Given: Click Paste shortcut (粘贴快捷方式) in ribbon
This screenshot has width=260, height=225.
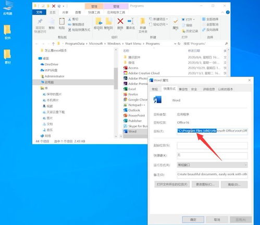Looking at the screenshot, I should (79, 30).
